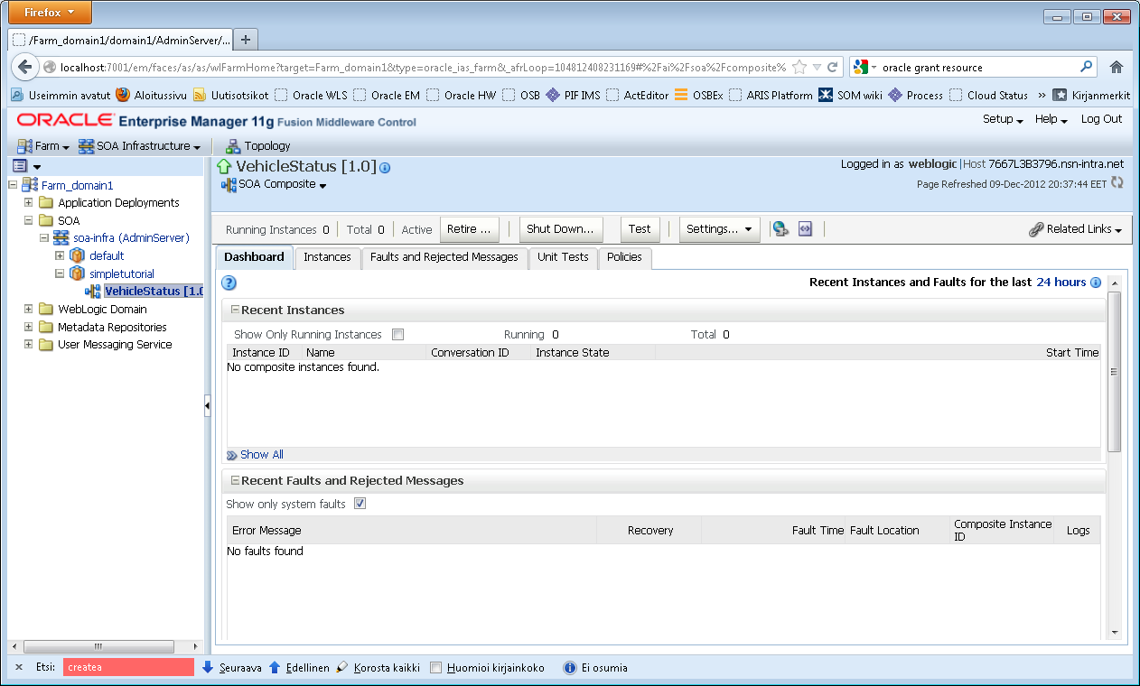Click the Topology icon in the toolbar
The width and height of the screenshot is (1140, 686).
(x=233, y=145)
